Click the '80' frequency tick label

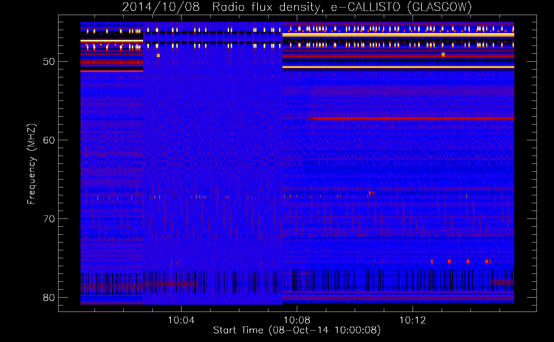click(49, 298)
